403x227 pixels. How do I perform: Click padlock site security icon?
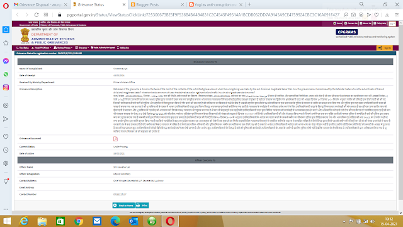60,15
